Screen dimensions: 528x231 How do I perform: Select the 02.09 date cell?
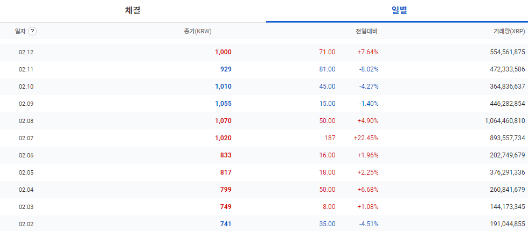26,103
